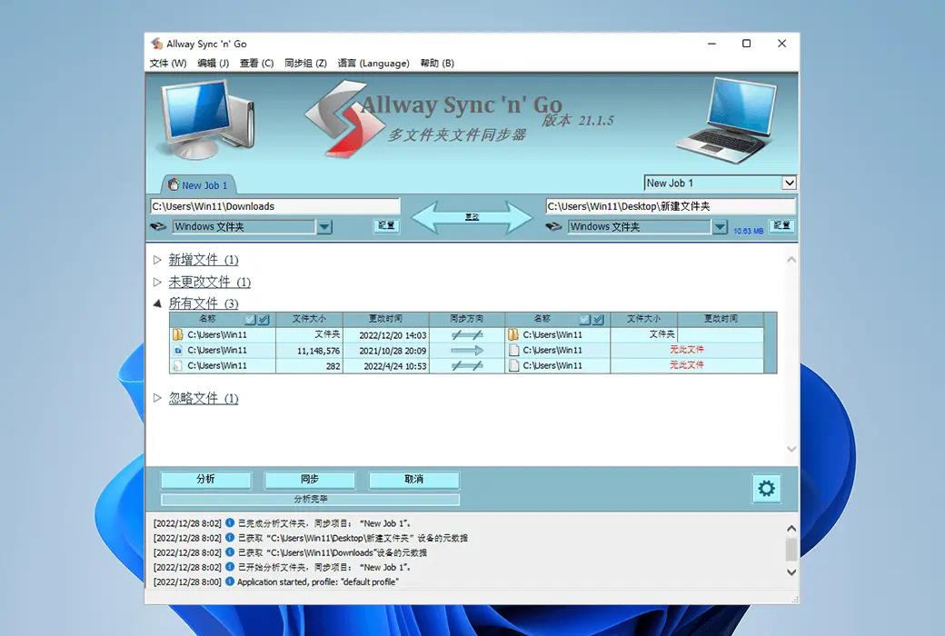Click the right path field with 新建文件夹

[671, 206]
